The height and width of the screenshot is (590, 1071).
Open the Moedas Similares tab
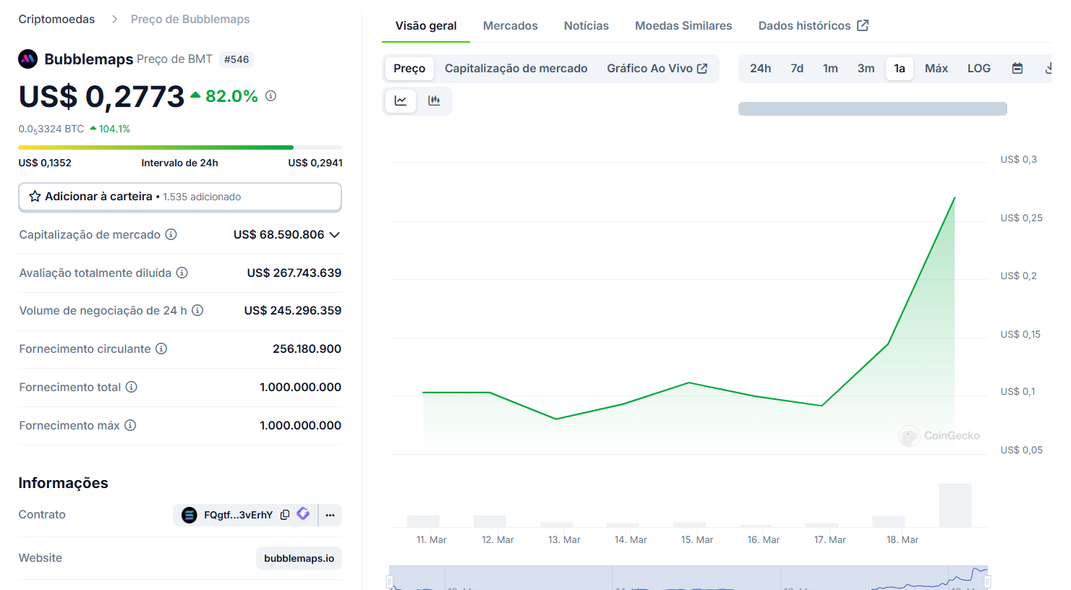683,25
